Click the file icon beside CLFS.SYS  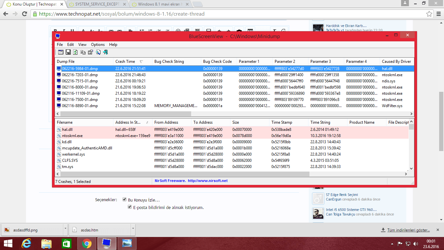pos(59,160)
